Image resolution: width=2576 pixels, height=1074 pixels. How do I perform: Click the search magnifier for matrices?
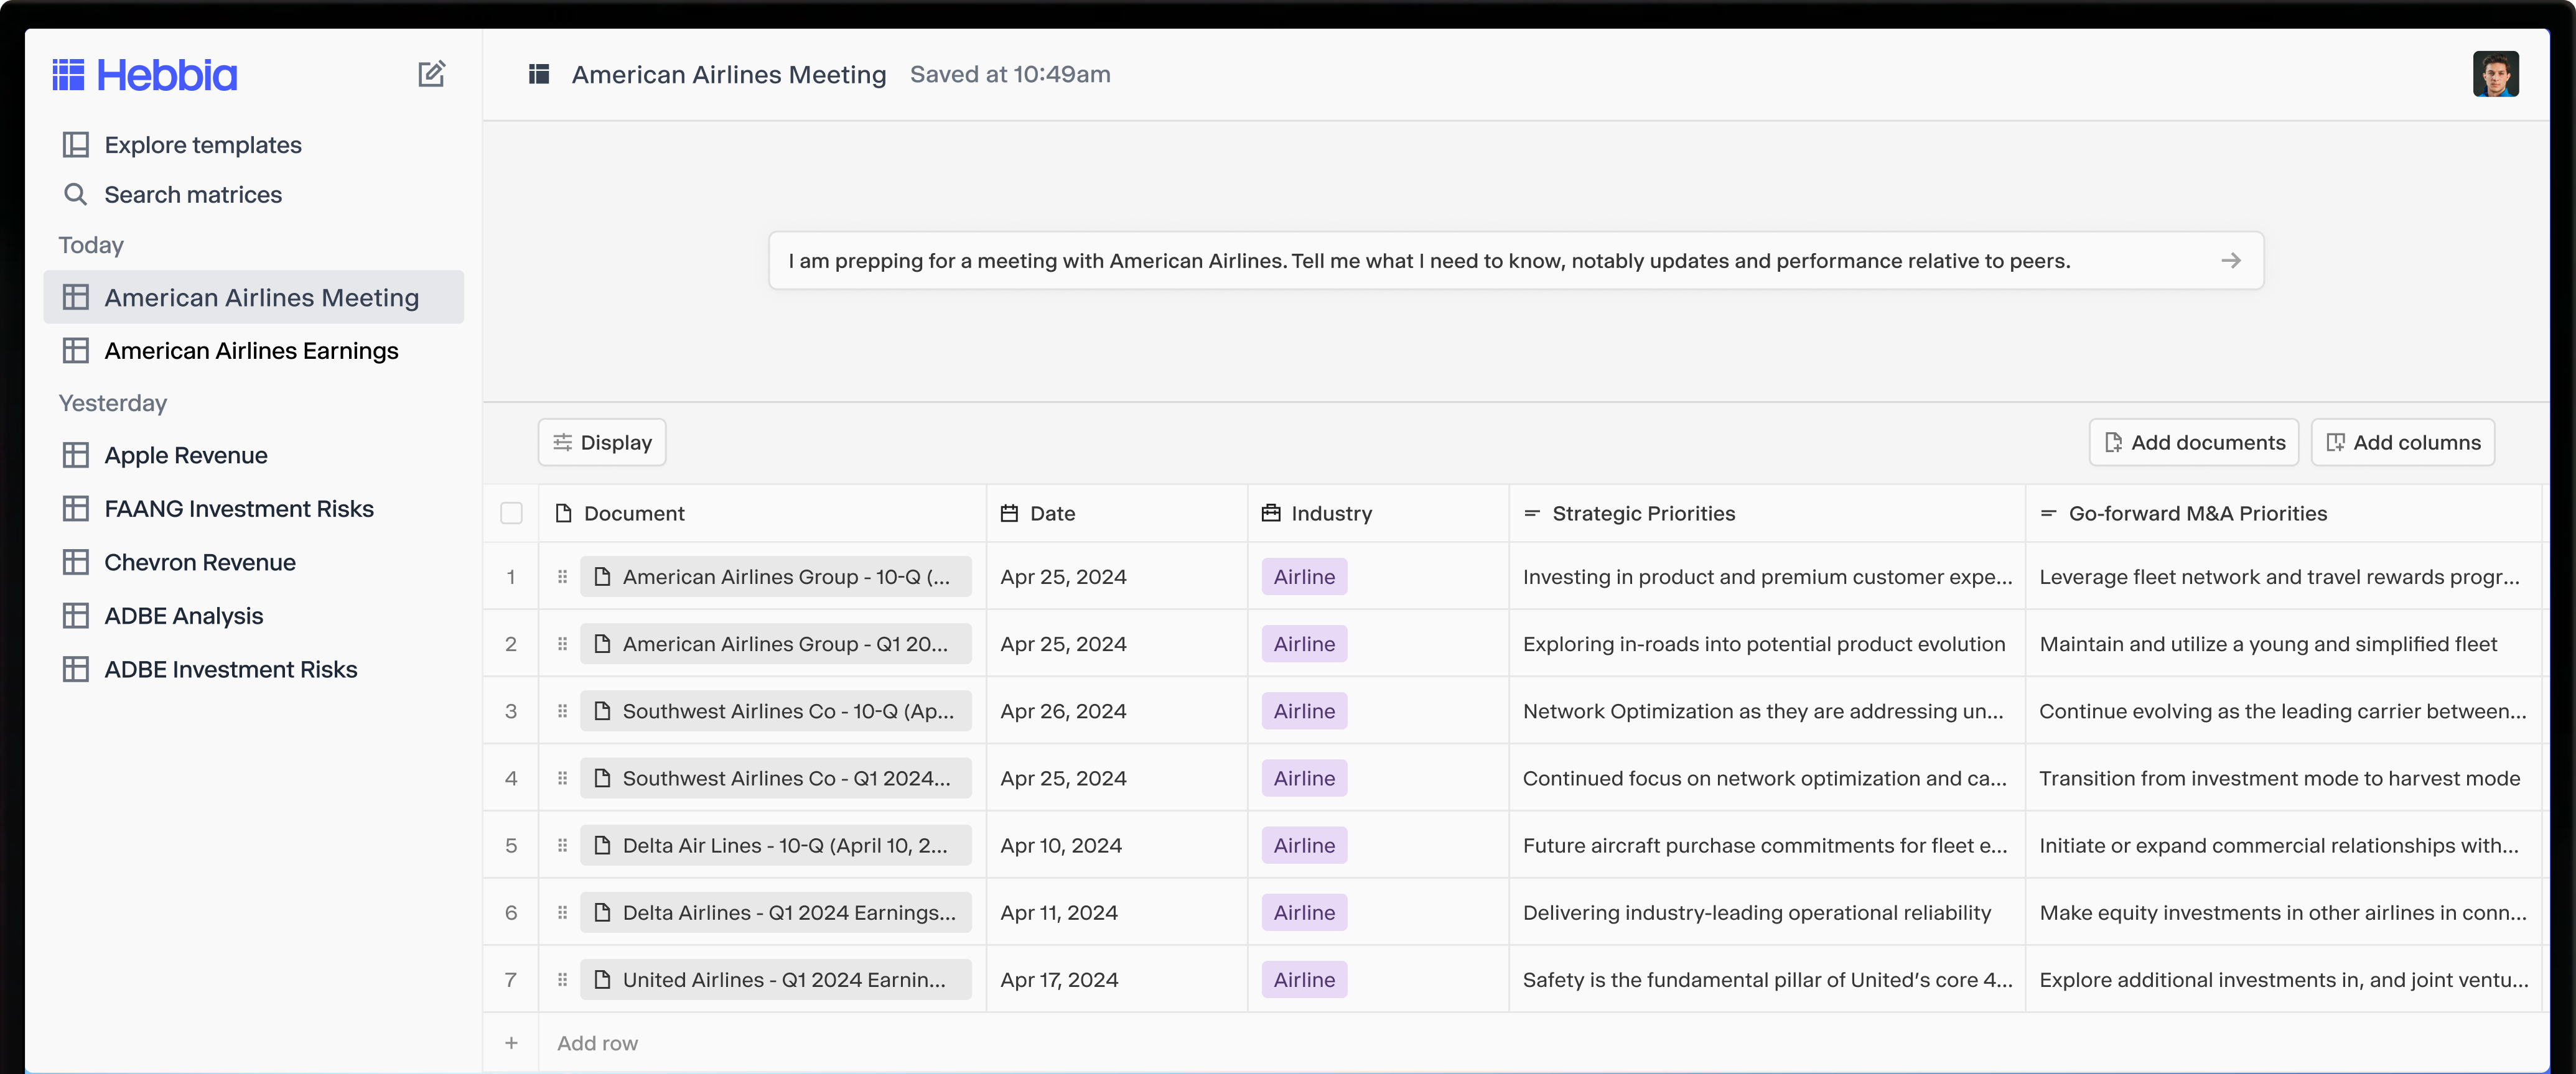tap(76, 194)
